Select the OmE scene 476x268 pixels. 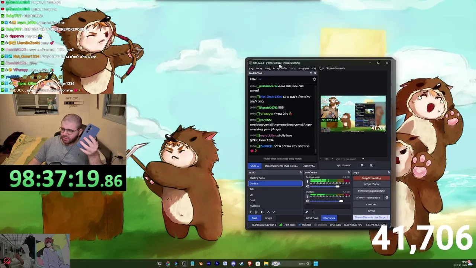tap(276, 200)
